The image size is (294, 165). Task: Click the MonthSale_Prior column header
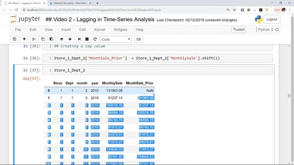tap(140, 83)
